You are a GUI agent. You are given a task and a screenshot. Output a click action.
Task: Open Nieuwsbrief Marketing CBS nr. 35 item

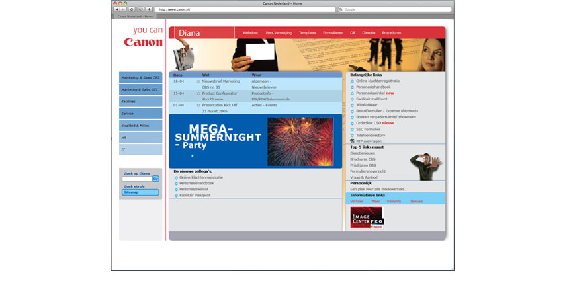[220, 85]
